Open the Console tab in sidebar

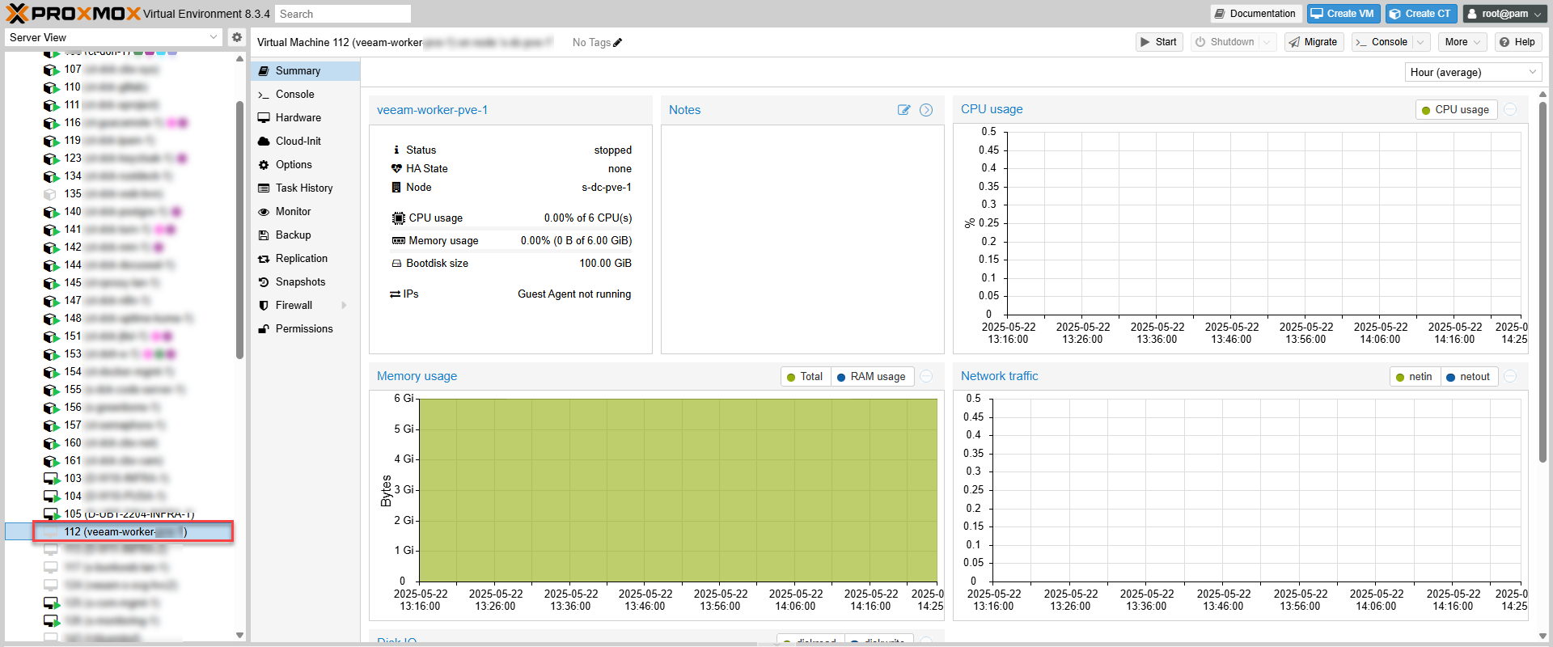305,95
